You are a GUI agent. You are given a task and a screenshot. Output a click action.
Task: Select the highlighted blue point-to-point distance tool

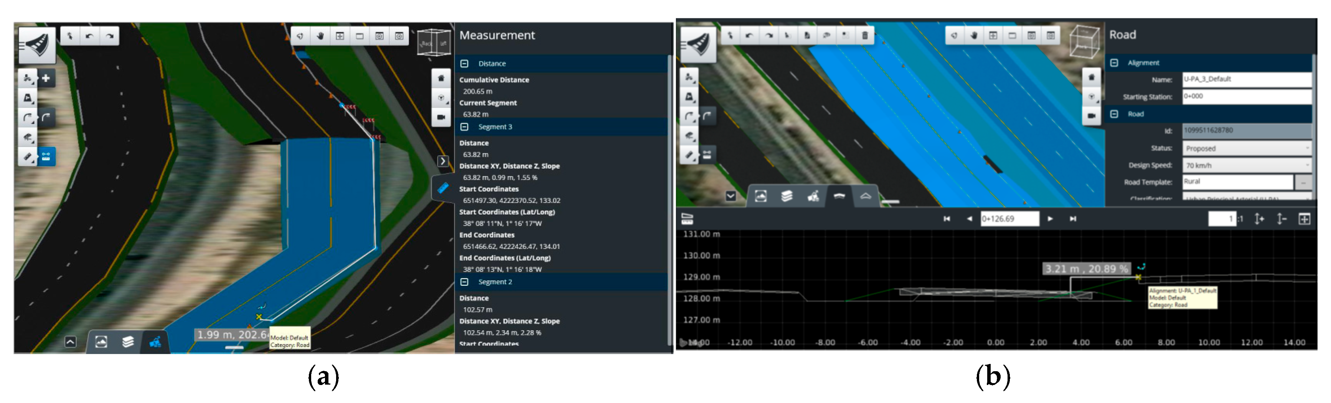pyautogui.click(x=46, y=156)
